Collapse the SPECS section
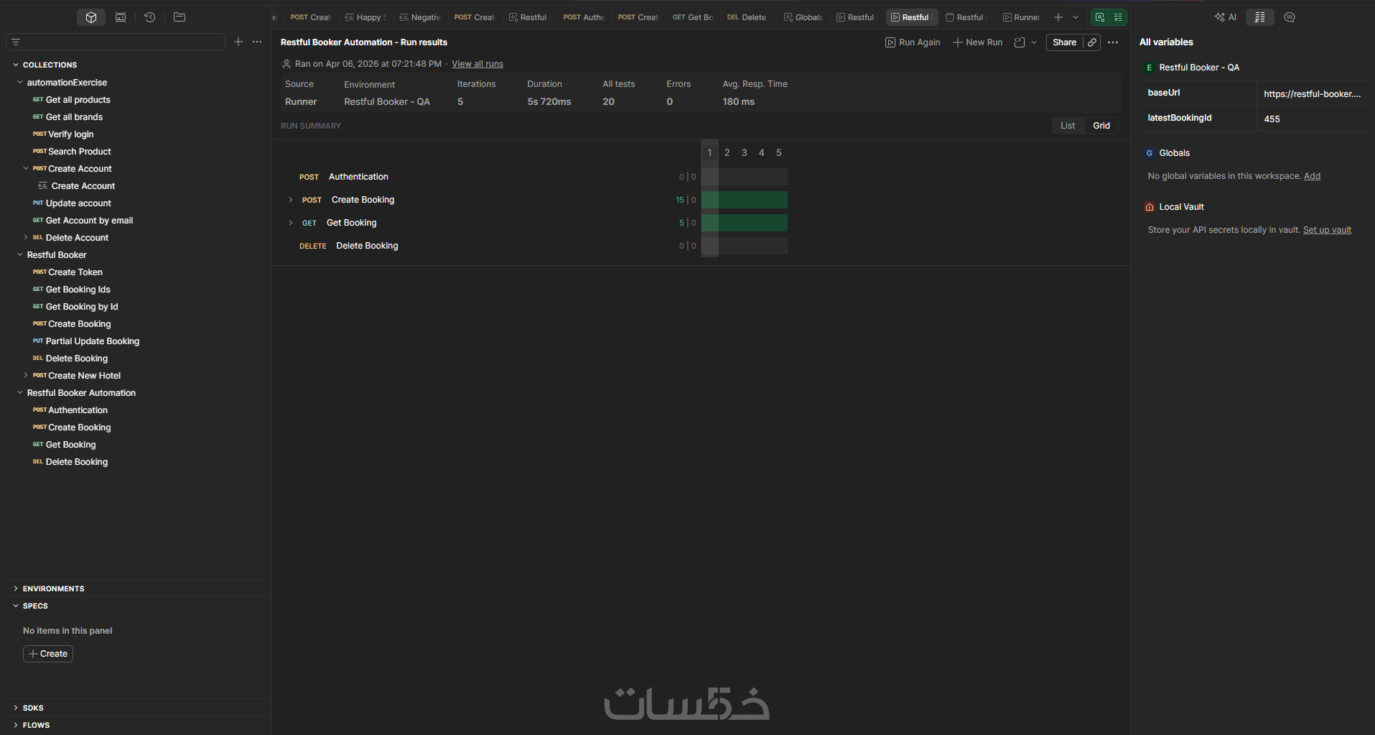 click(x=16, y=606)
